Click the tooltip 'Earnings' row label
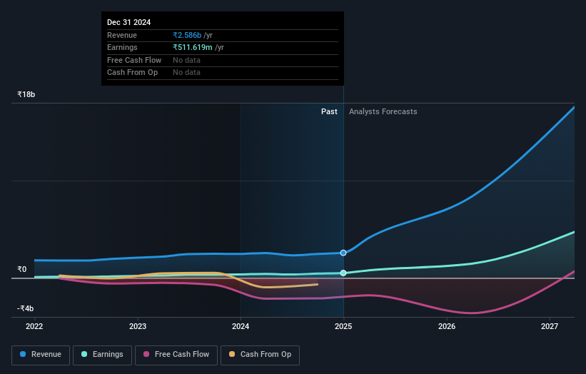 coord(122,47)
